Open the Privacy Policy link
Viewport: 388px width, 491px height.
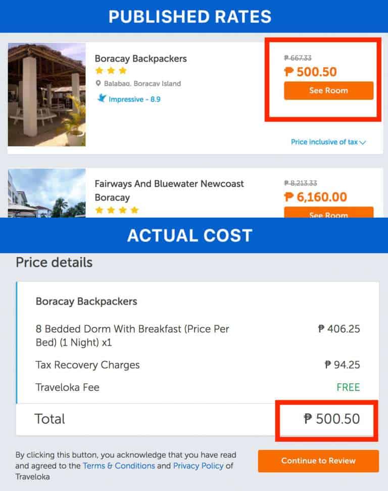[198, 466]
